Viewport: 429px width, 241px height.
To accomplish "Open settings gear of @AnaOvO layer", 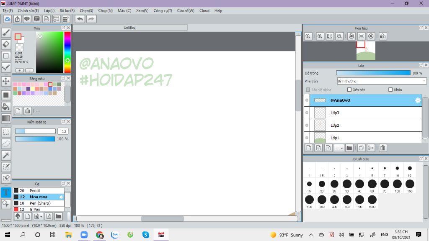I will click(x=418, y=100).
